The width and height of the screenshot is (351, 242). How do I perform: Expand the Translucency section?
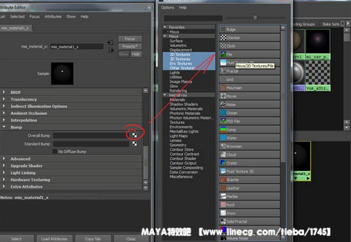(x=4, y=99)
